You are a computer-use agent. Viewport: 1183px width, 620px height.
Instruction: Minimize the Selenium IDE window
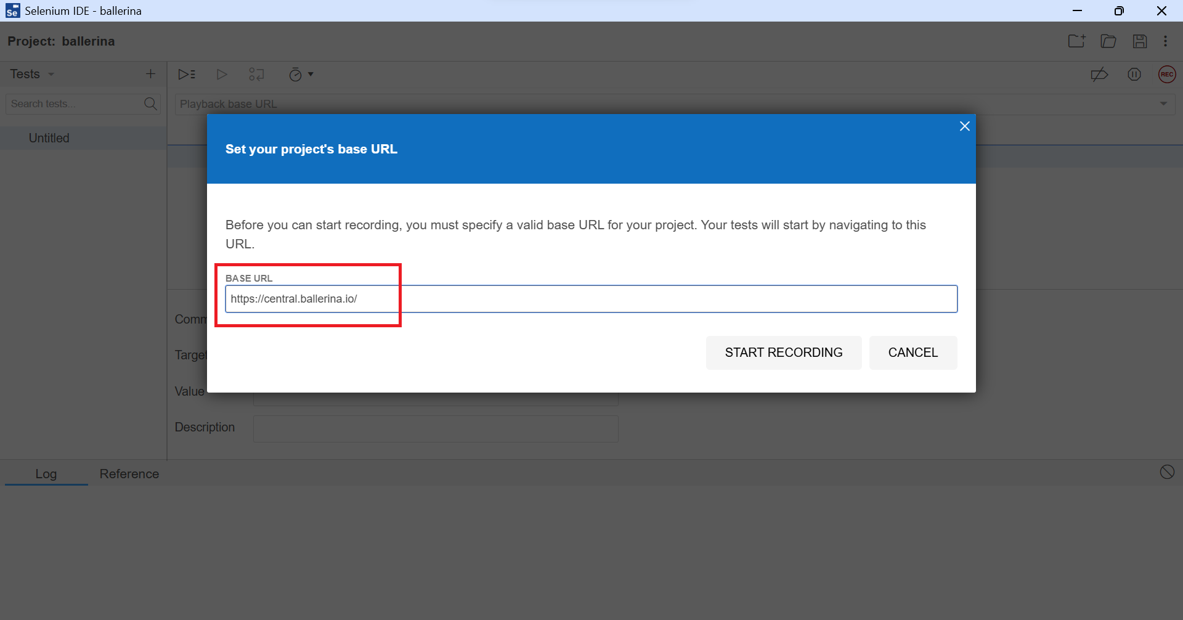click(1078, 10)
